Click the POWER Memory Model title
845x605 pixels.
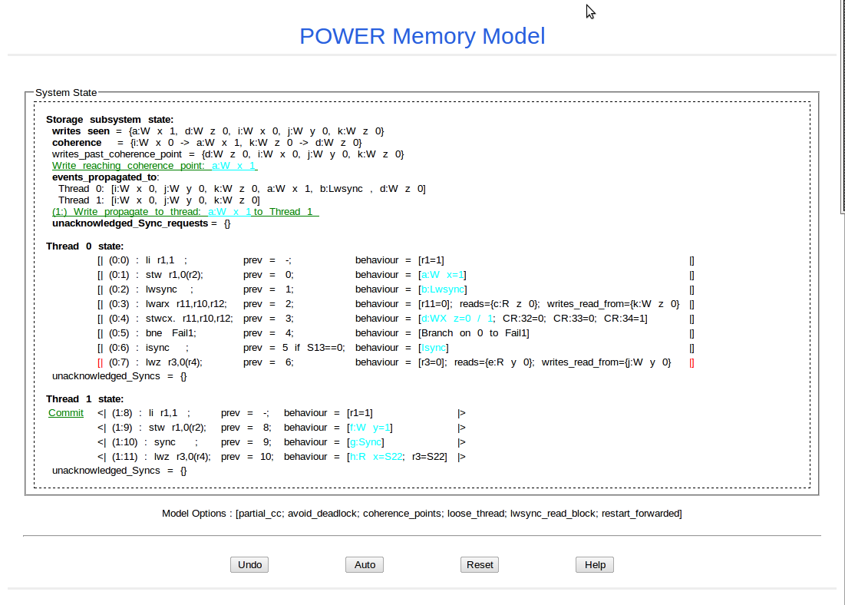[x=422, y=36]
